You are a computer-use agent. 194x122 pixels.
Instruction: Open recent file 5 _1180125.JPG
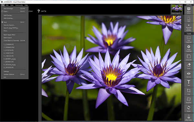15,56
